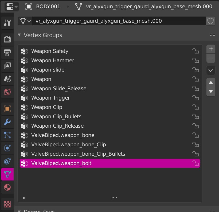Lock ValveBiped.weapon_bone_Clip group
This screenshot has height=212, width=219.
pos(195,145)
